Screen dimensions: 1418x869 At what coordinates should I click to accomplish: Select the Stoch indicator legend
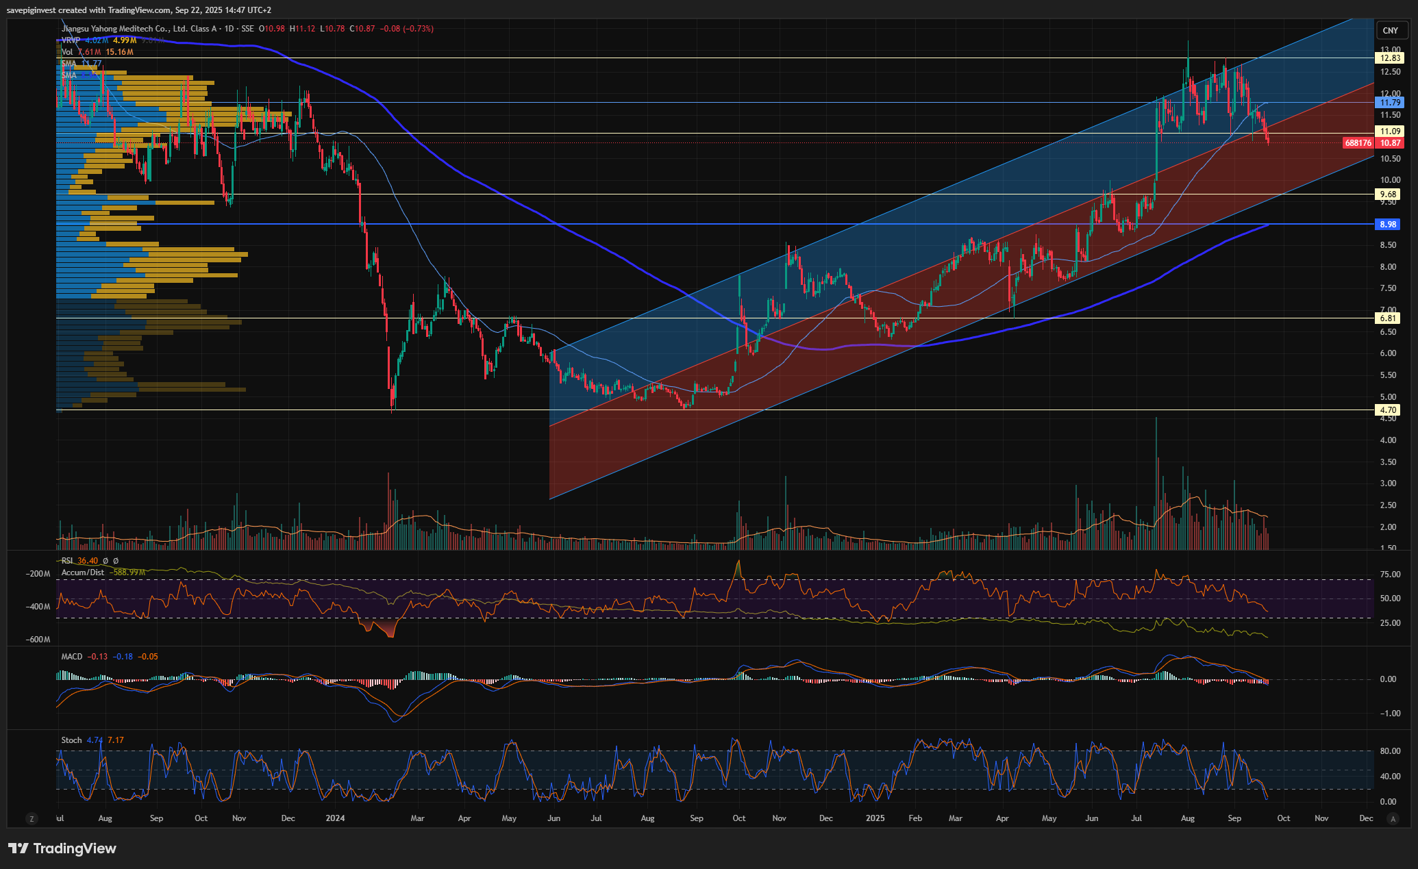(71, 740)
